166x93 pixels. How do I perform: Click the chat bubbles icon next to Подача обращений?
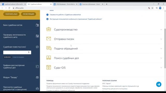tap(49, 48)
